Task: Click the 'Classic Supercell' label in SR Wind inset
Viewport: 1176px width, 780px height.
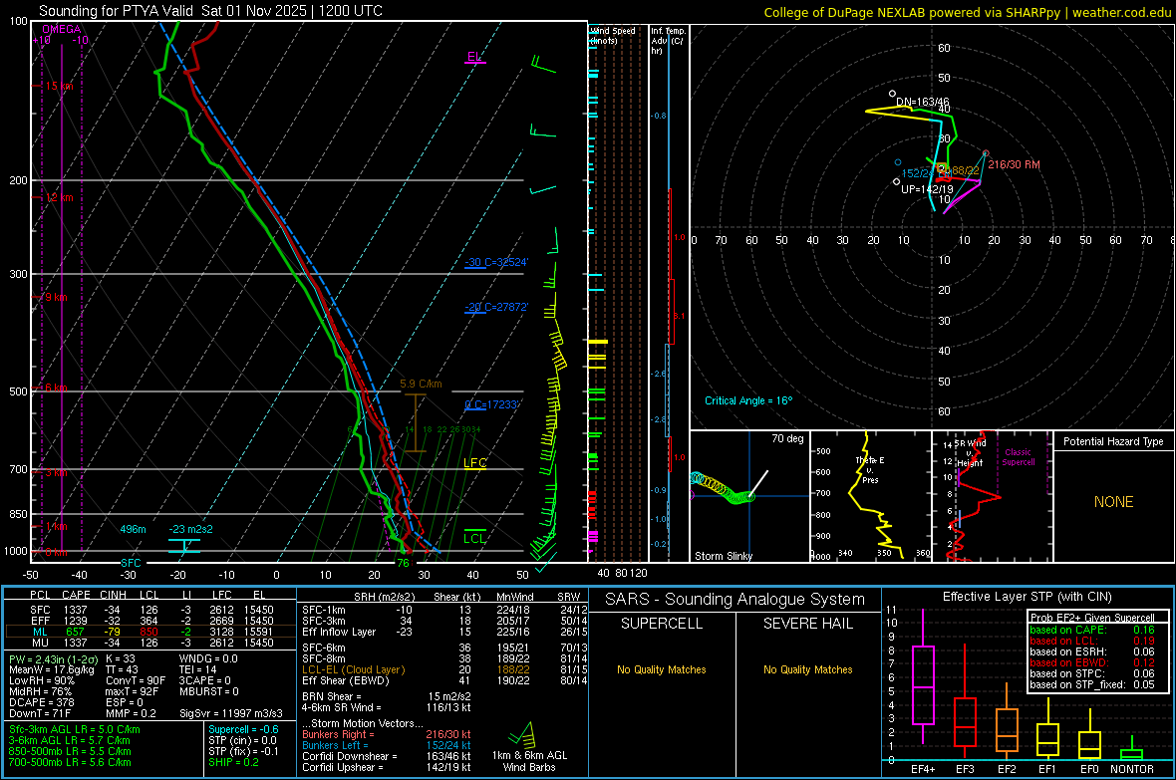Action: 1018,457
